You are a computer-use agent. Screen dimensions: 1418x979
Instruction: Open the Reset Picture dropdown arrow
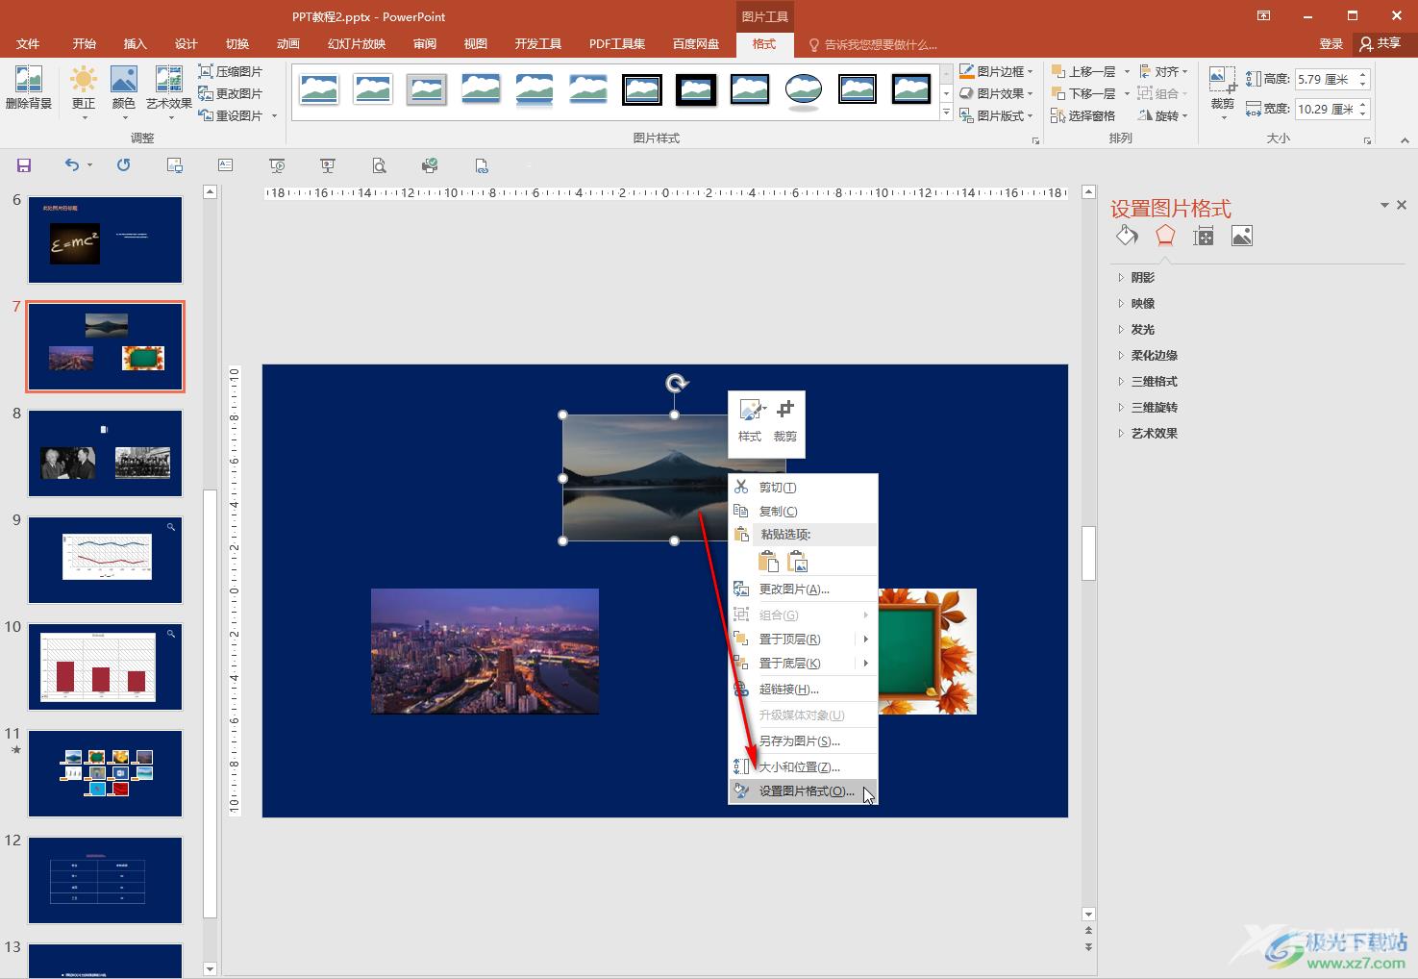[274, 115]
